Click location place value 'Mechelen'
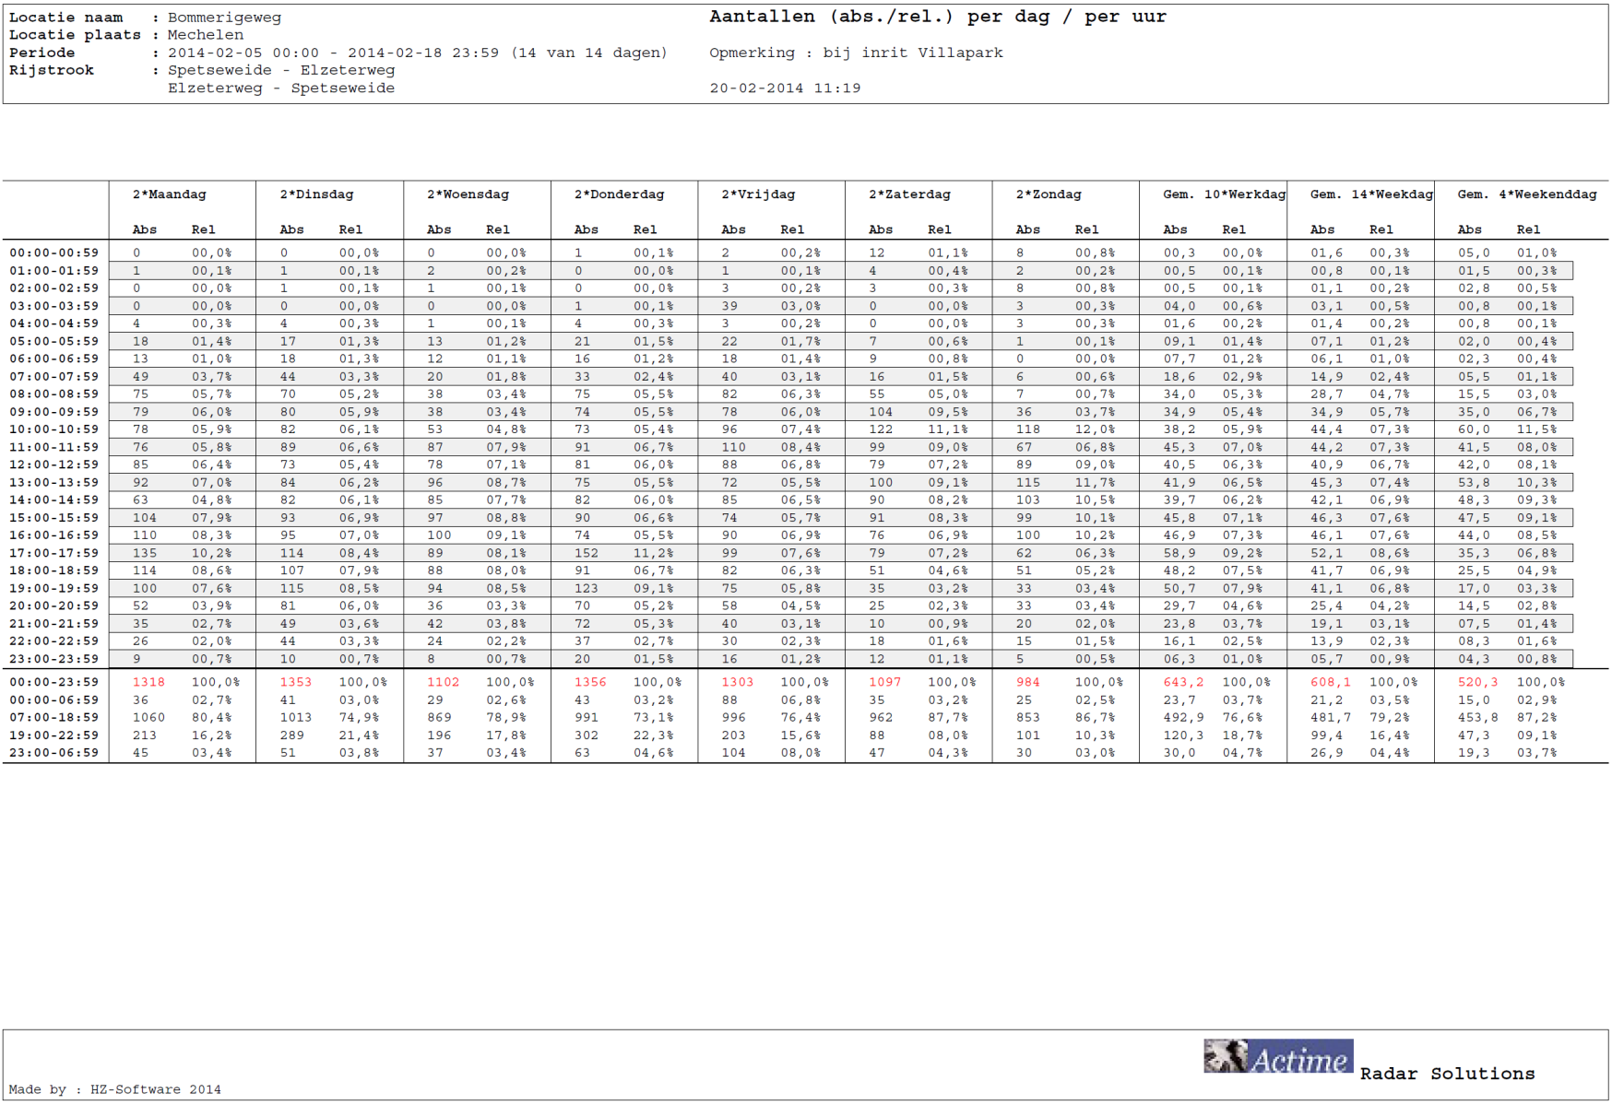This screenshot has height=1105, width=1612. pyautogui.click(x=206, y=35)
